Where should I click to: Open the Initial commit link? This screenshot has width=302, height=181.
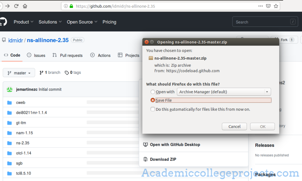(x=50, y=89)
